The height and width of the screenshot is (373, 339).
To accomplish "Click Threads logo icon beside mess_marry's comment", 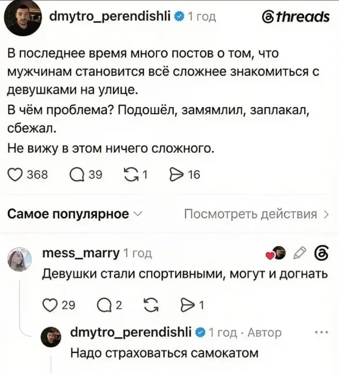I will point(322,253).
